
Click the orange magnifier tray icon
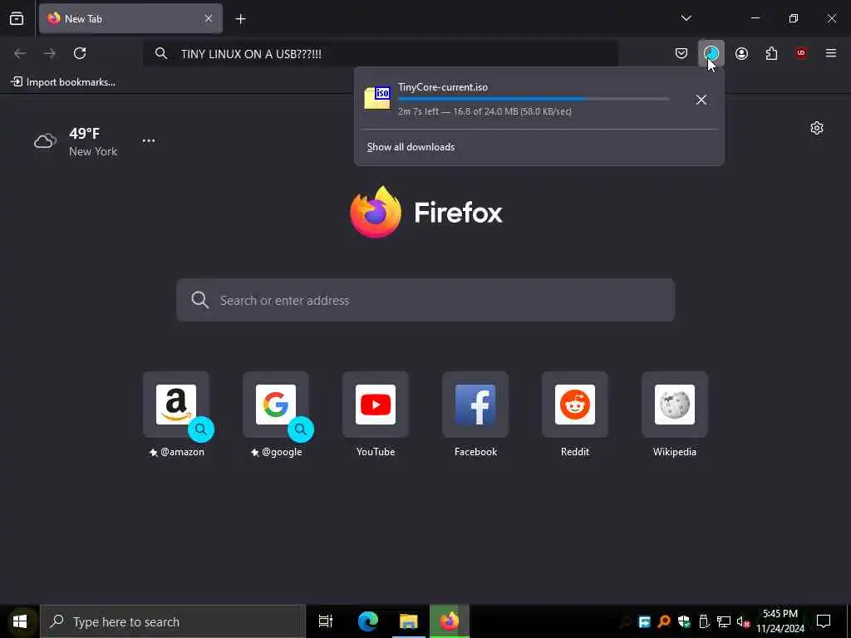(x=664, y=621)
